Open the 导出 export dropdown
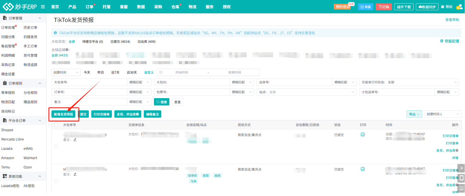The image size is (465, 196). [x=414, y=114]
